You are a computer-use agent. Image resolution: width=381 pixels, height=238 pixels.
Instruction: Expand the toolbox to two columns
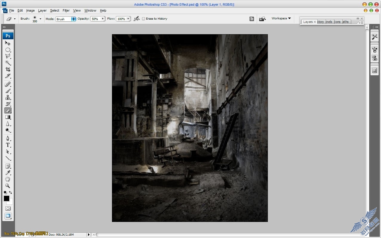(4, 27)
